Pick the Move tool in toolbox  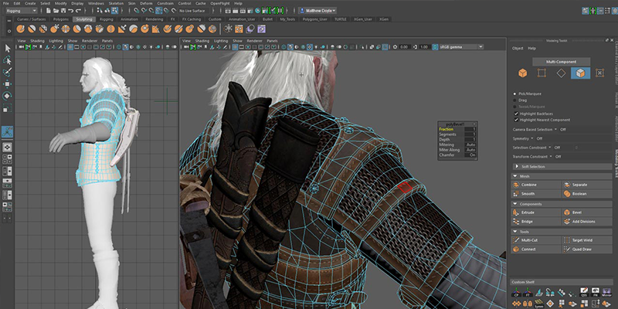[8, 84]
